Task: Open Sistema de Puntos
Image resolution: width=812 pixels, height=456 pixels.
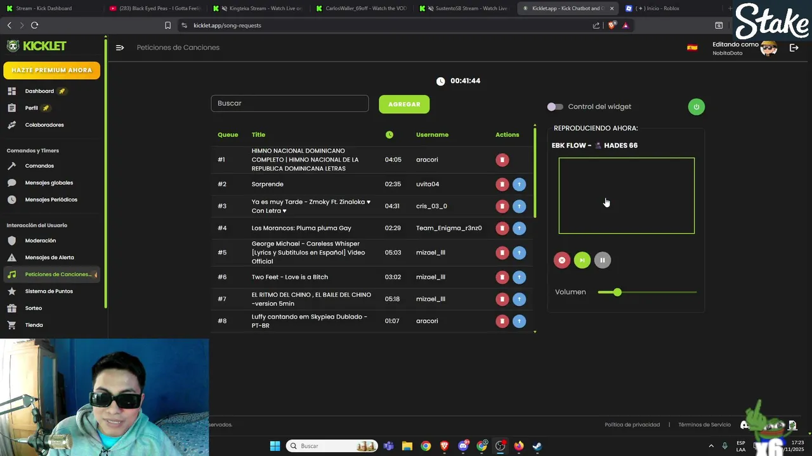Action: pos(49,291)
